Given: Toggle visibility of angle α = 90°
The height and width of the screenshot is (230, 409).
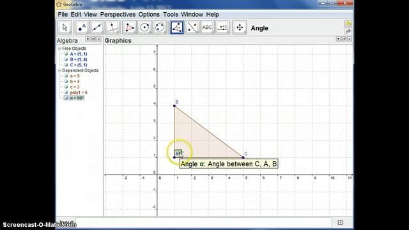Looking at the screenshot, I should tap(66, 98).
